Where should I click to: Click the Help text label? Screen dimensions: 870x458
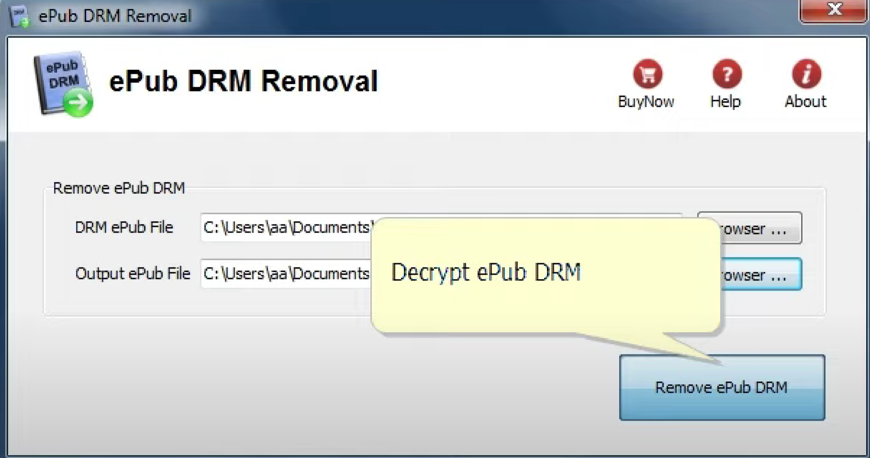coord(725,101)
